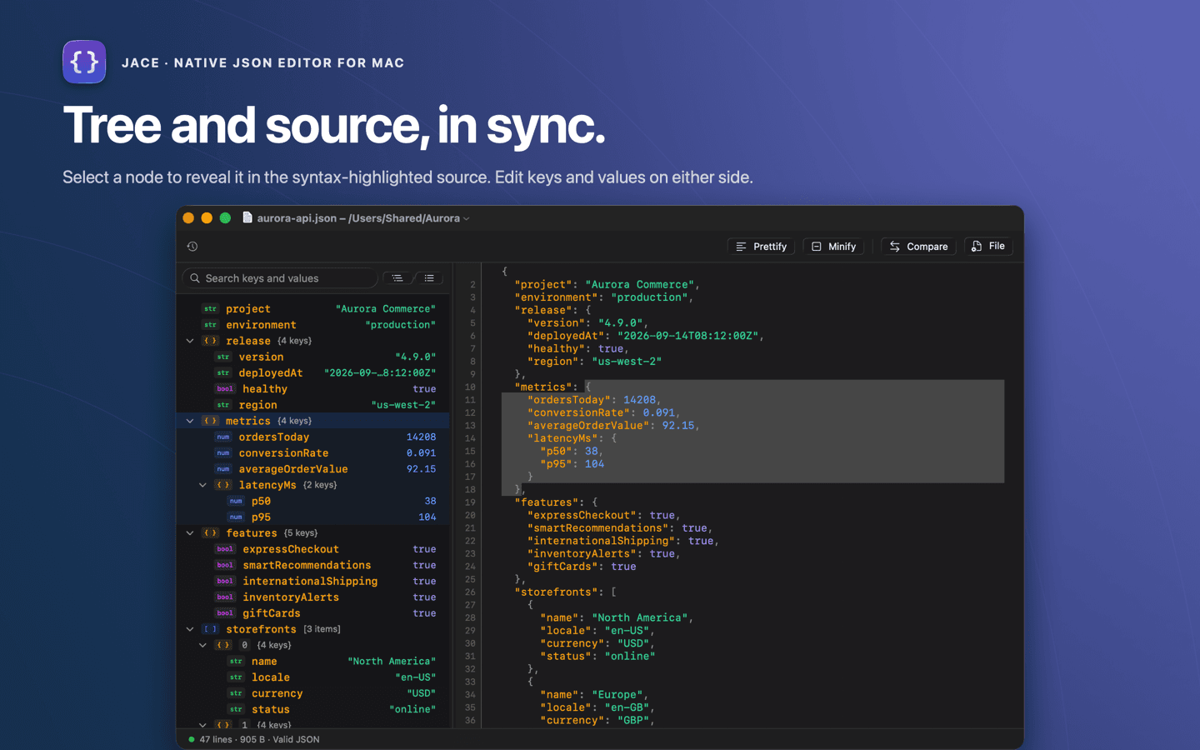
Task: Click the str badge beside region
Action: (223, 405)
